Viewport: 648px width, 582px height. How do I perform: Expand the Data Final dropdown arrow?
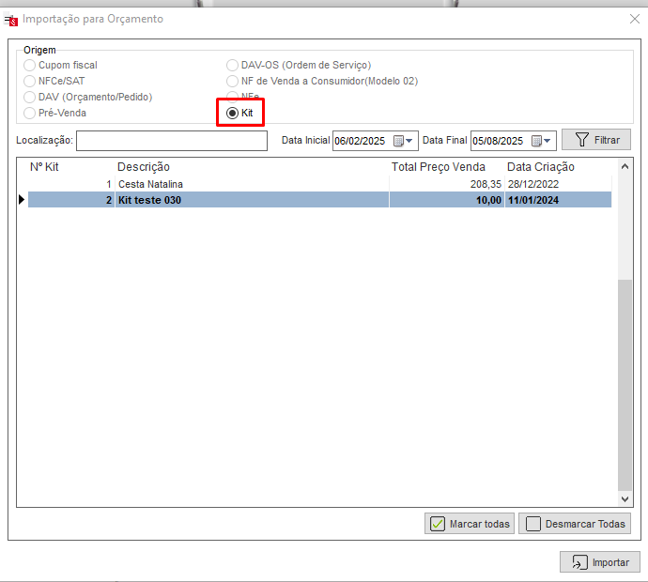click(549, 141)
